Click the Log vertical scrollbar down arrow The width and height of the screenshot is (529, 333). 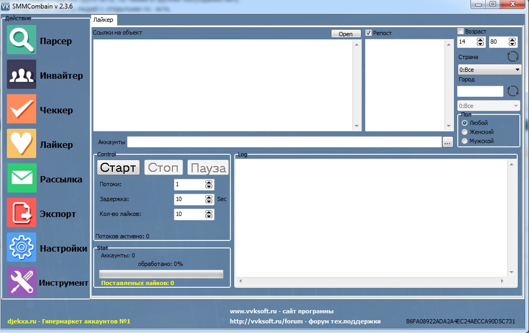(x=511, y=272)
